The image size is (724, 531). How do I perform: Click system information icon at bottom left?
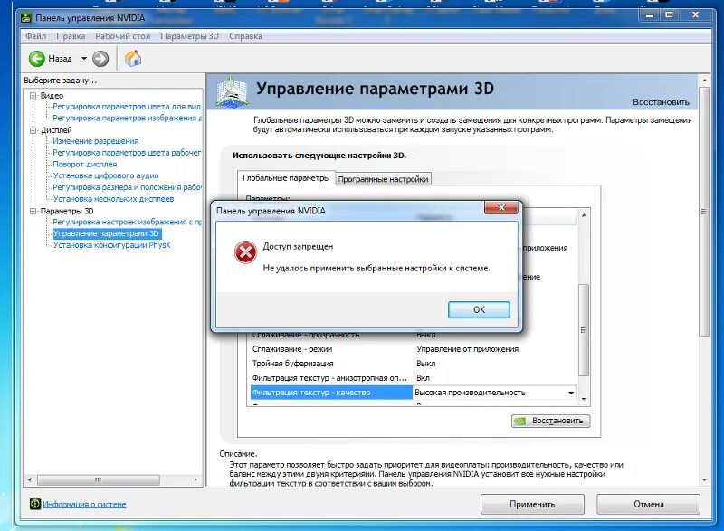coord(35,504)
